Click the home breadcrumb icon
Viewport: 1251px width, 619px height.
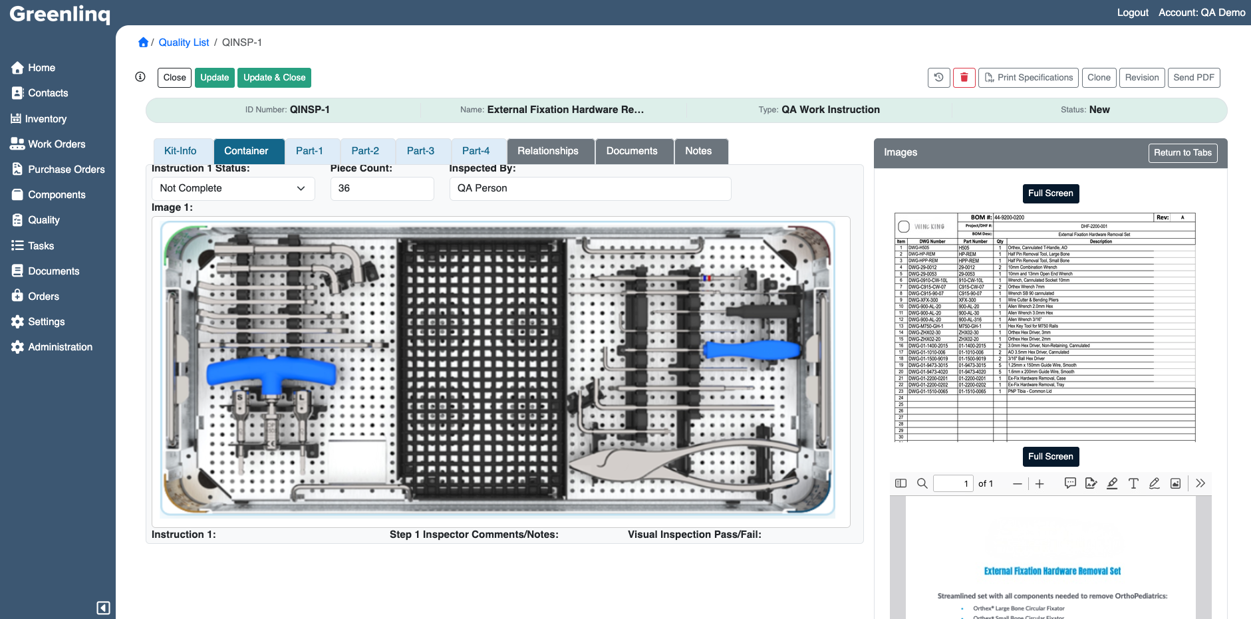click(143, 42)
